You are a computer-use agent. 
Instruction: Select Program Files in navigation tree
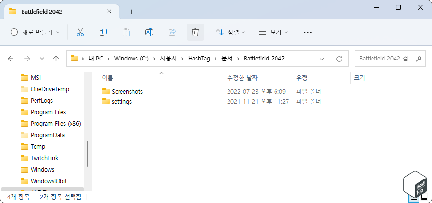coord(48,112)
